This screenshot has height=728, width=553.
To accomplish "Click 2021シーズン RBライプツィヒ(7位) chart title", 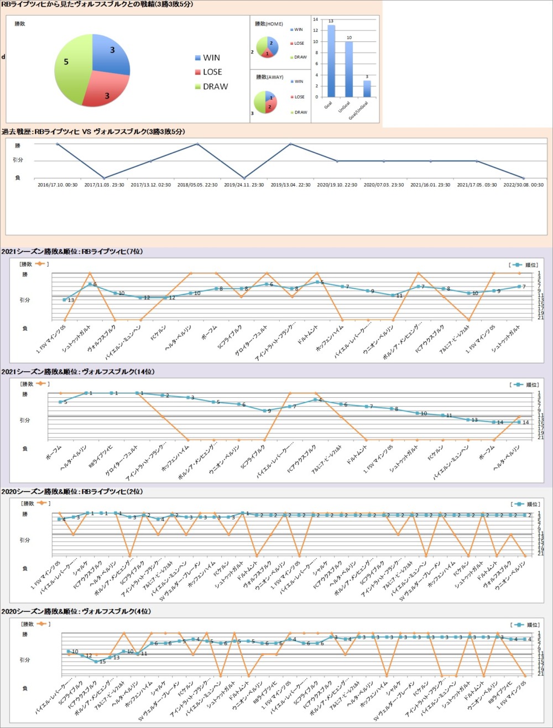I will pos(72,252).
